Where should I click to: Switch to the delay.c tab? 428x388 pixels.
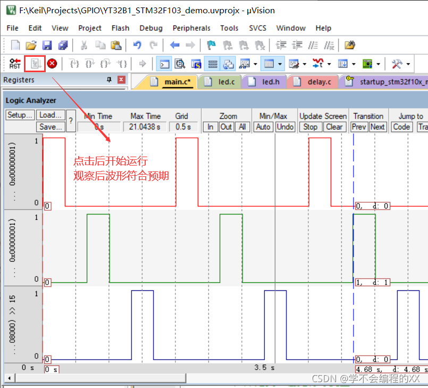coord(313,82)
